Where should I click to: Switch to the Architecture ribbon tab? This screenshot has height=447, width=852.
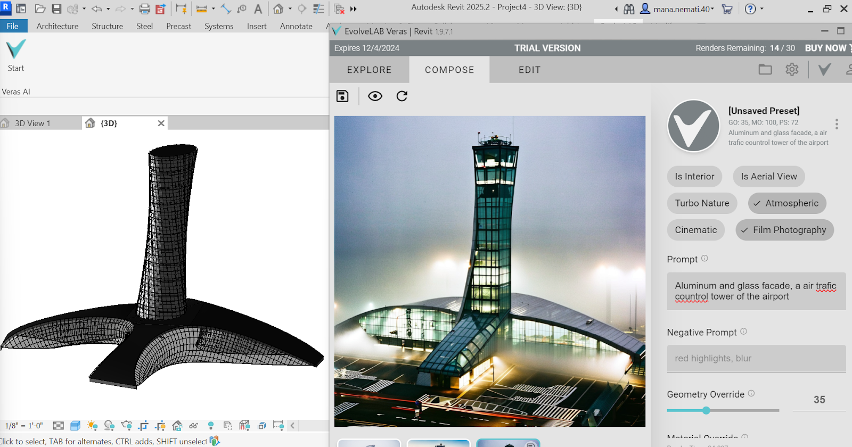tap(58, 26)
